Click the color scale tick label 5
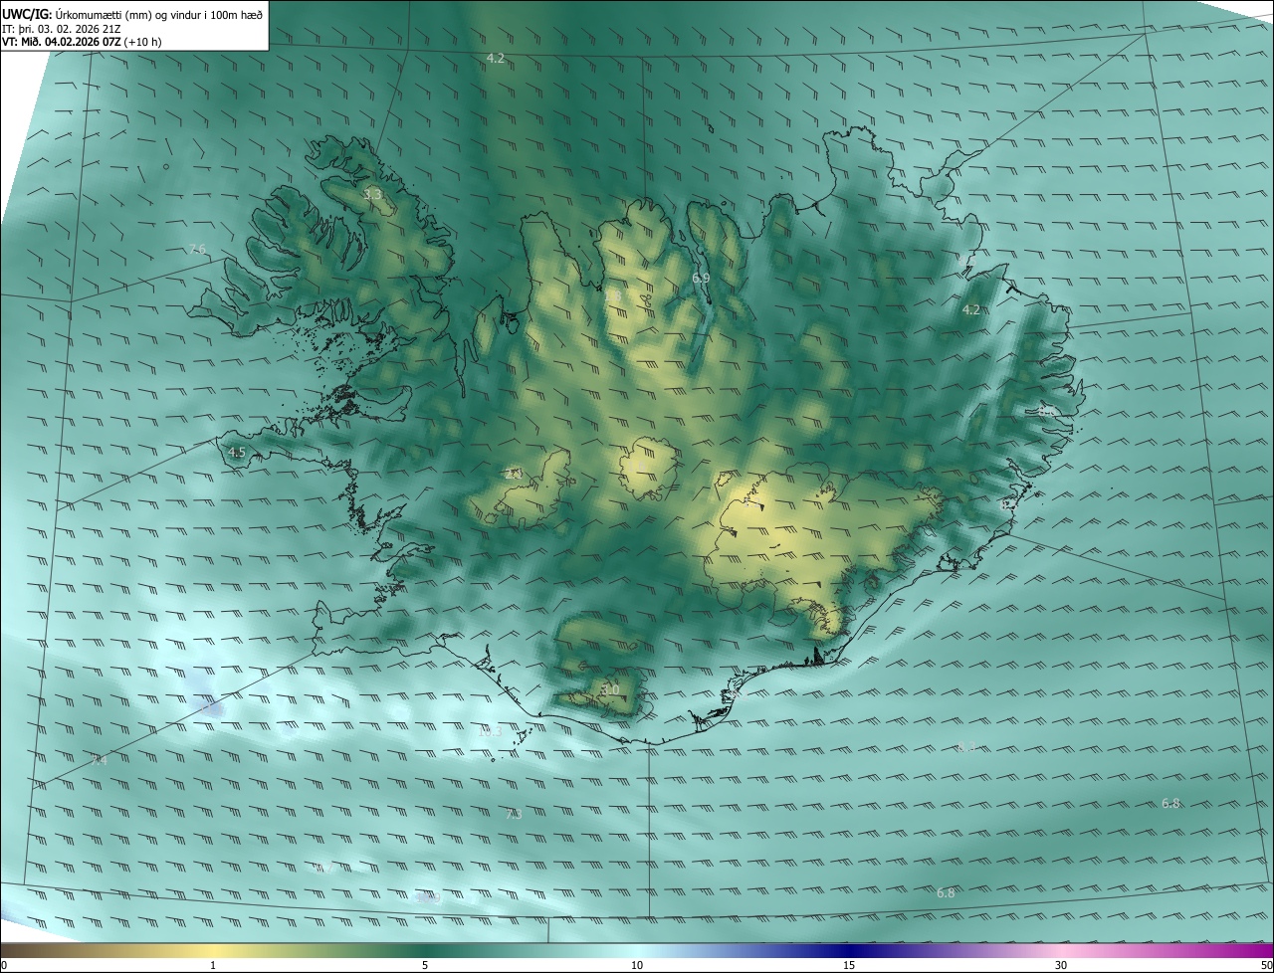The image size is (1274, 973). tap(425, 965)
